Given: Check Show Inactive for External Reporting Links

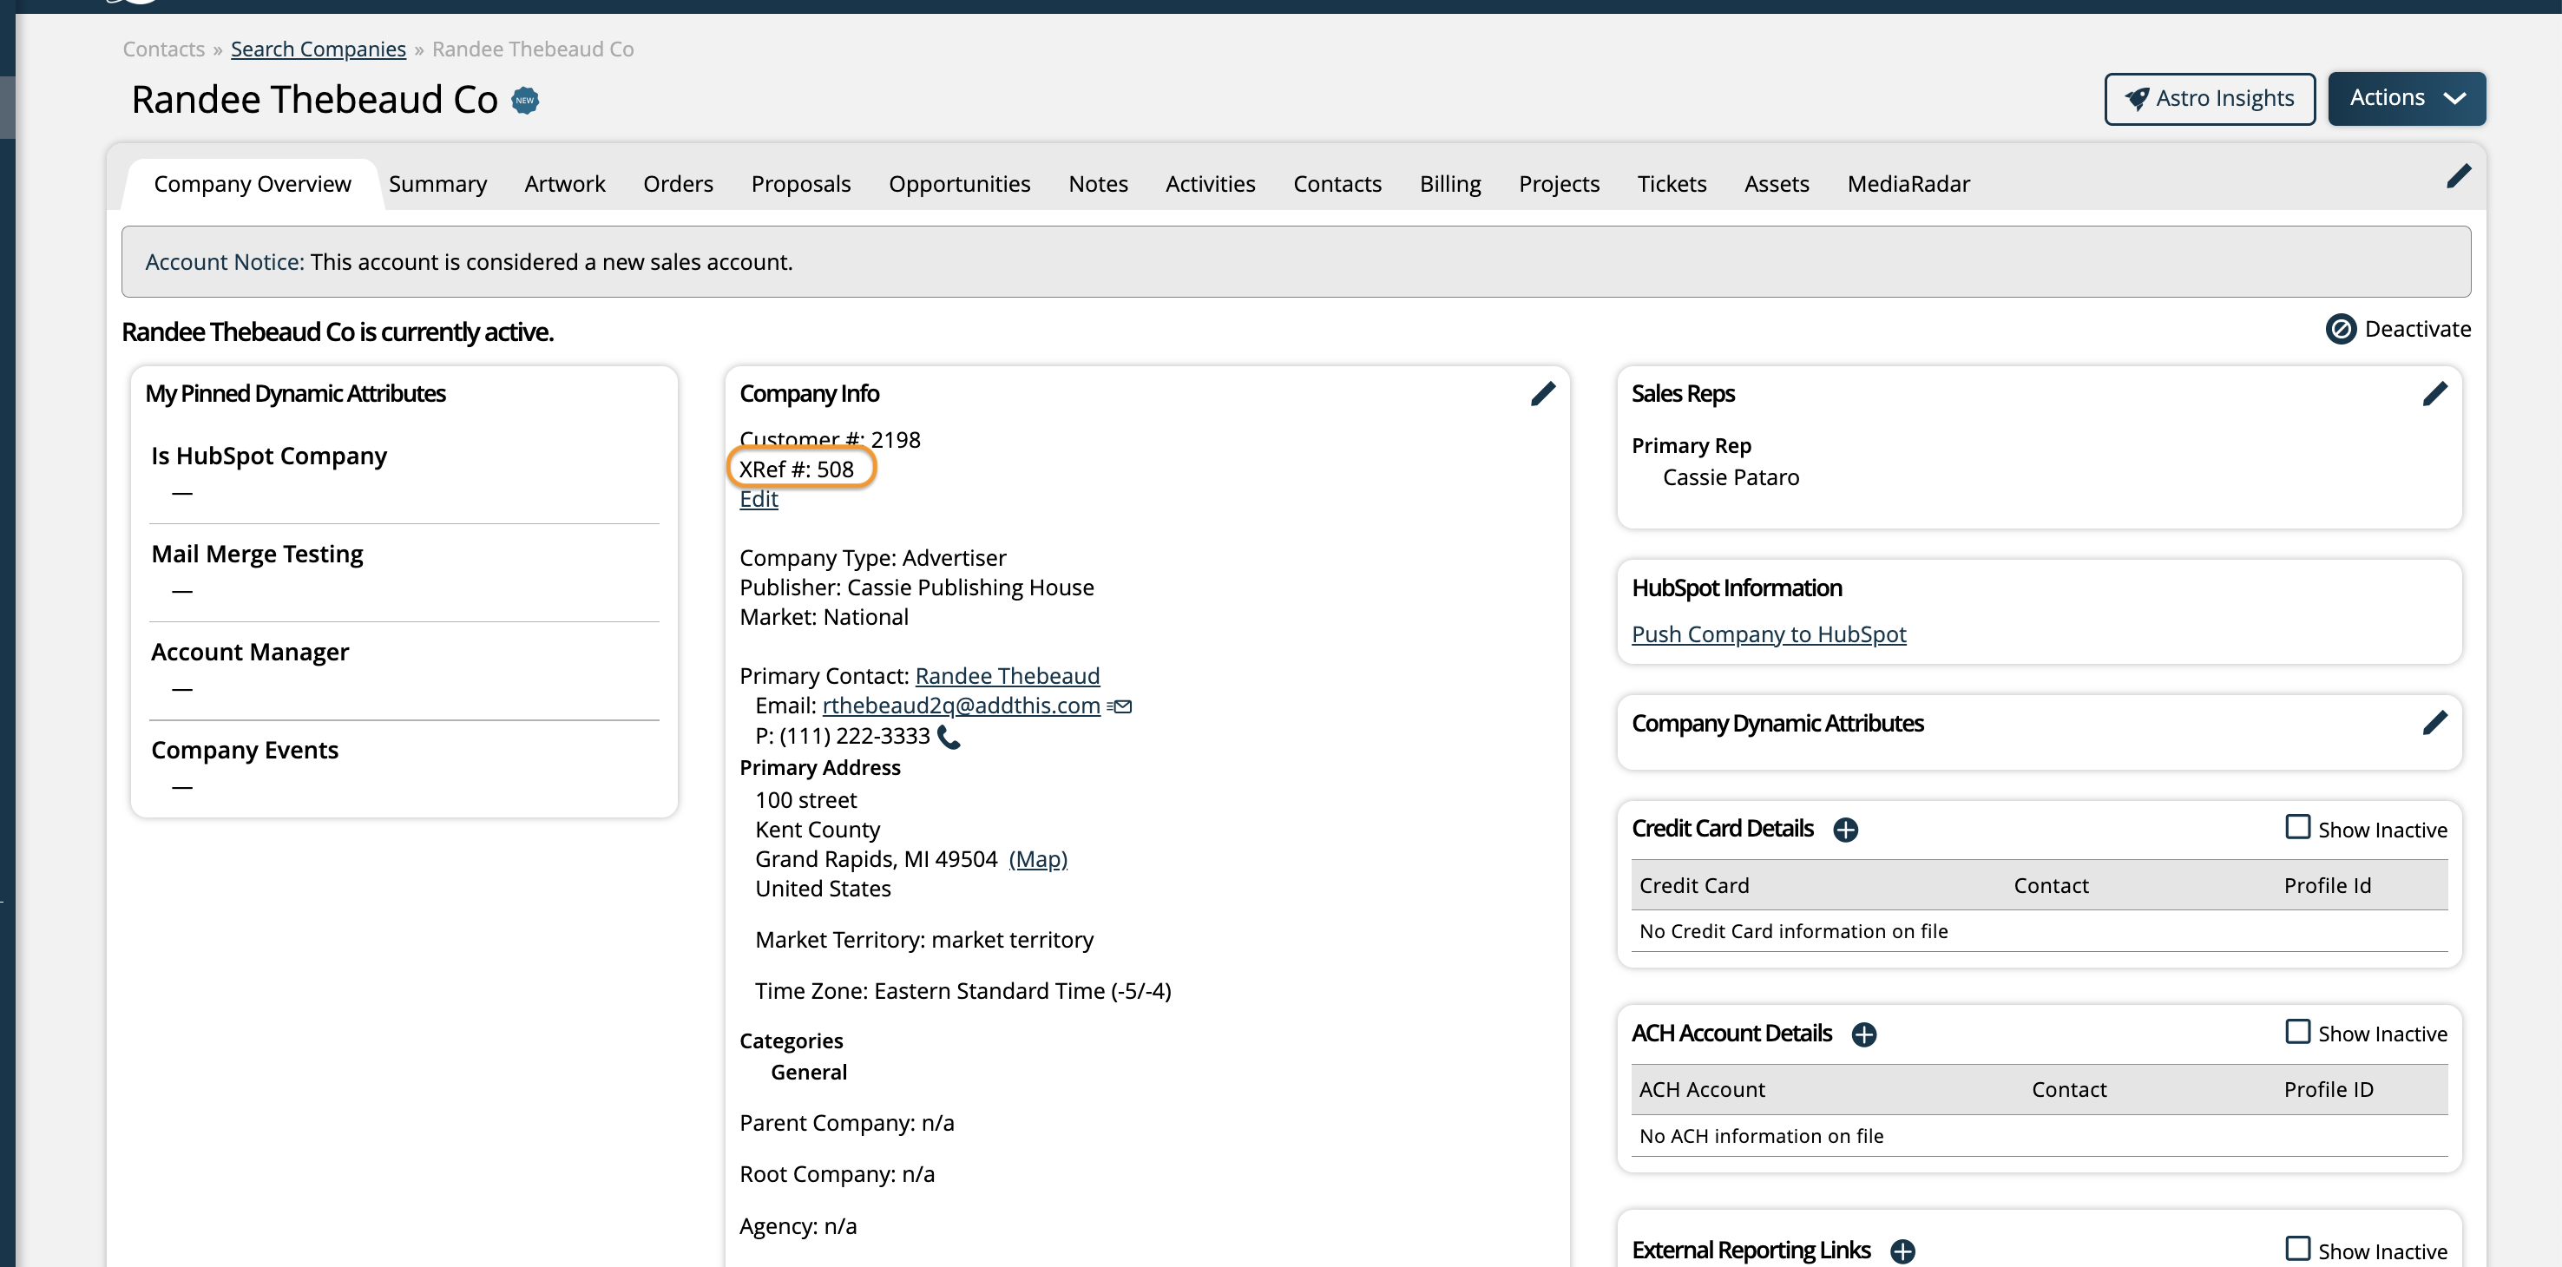Looking at the screenshot, I should (x=2297, y=1248).
